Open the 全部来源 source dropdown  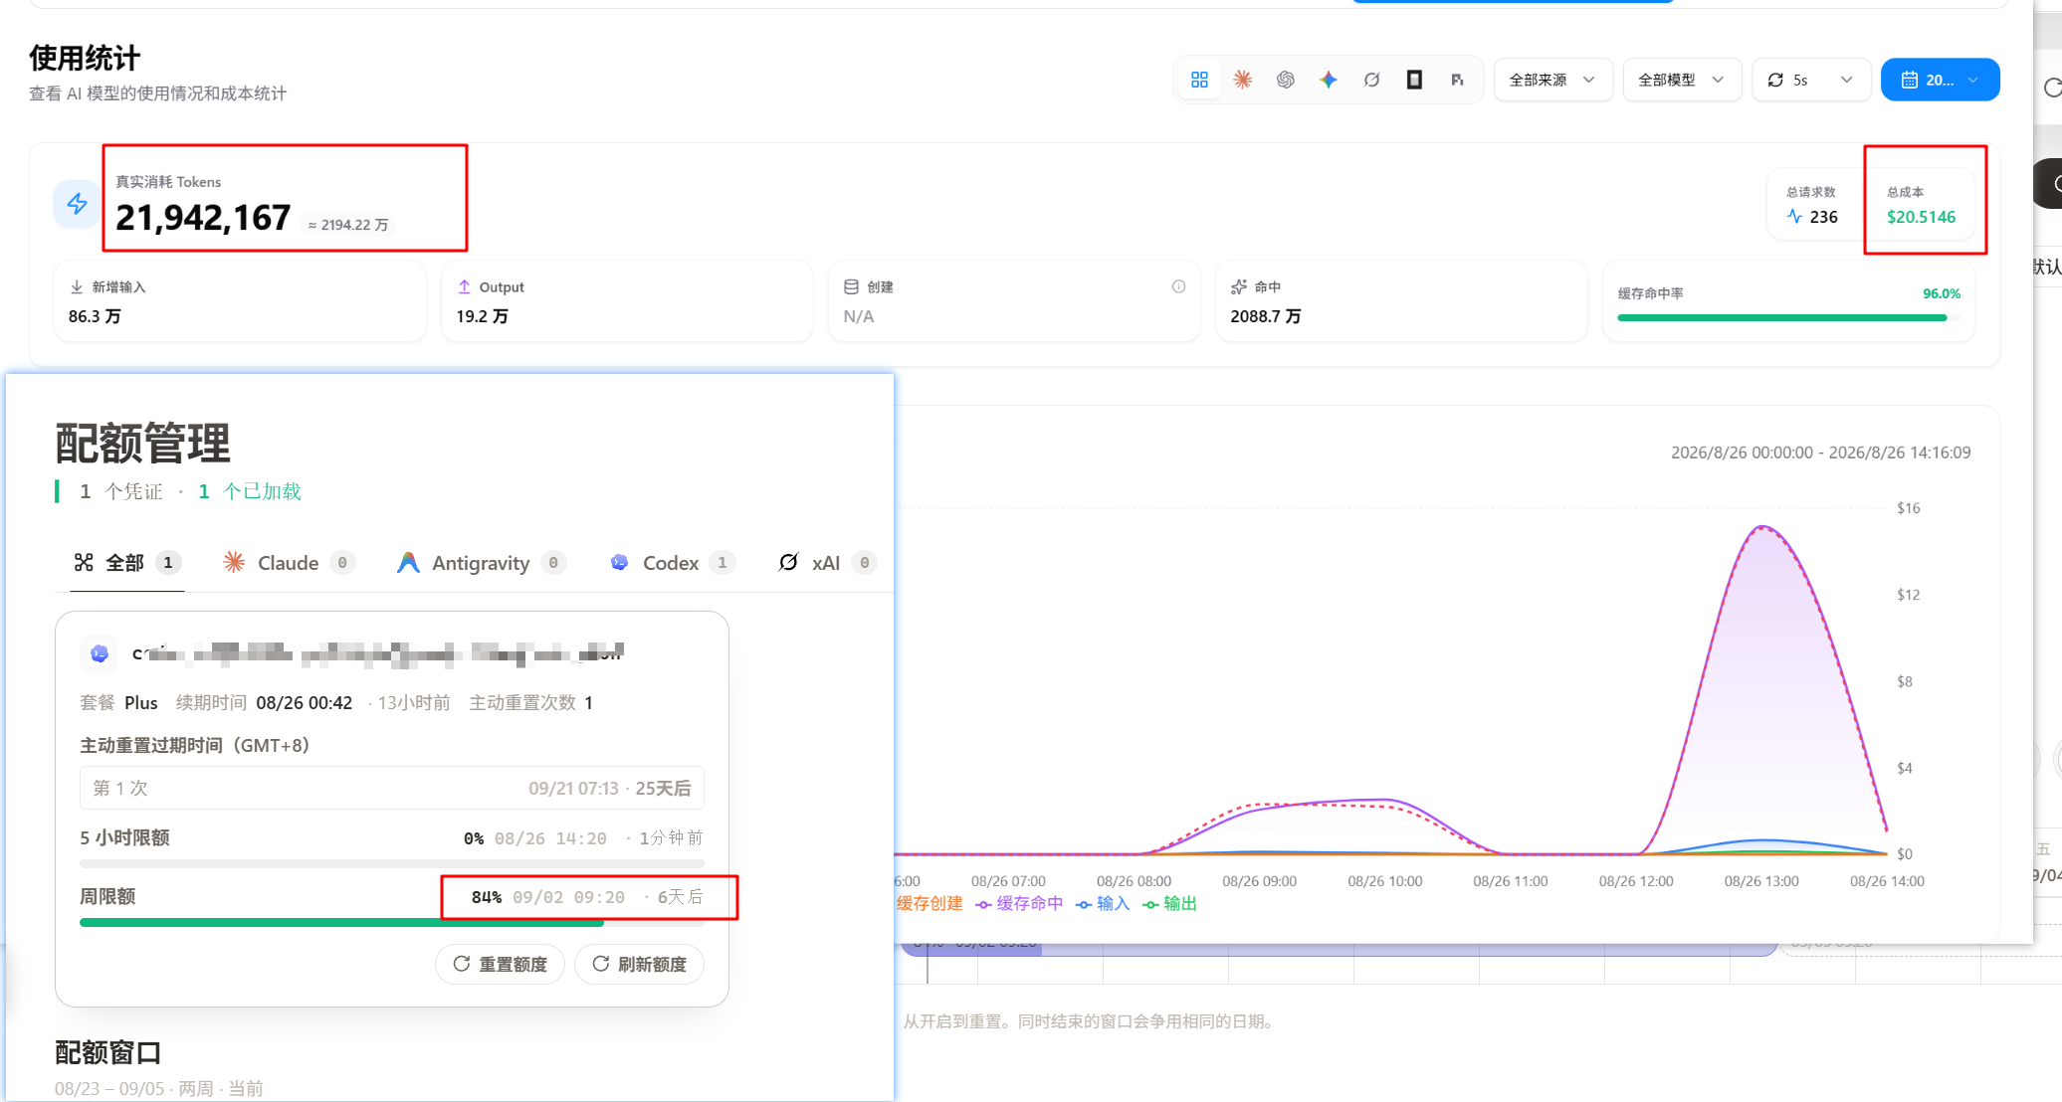click(1552, 80)
